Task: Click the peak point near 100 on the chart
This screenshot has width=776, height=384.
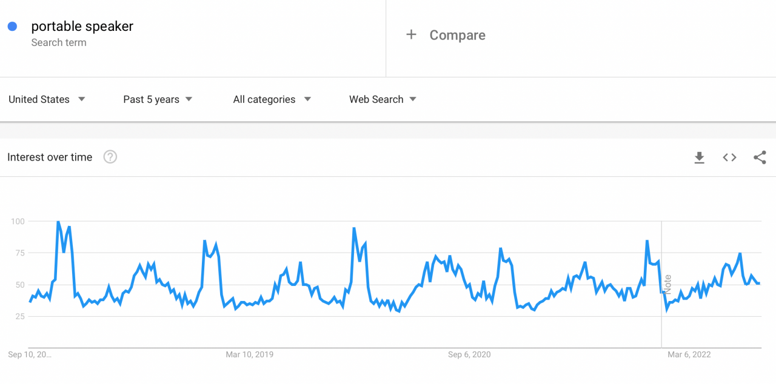Action: click(58, 222)
